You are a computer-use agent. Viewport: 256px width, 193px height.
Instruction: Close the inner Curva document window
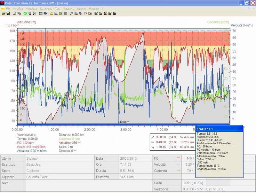253,9
